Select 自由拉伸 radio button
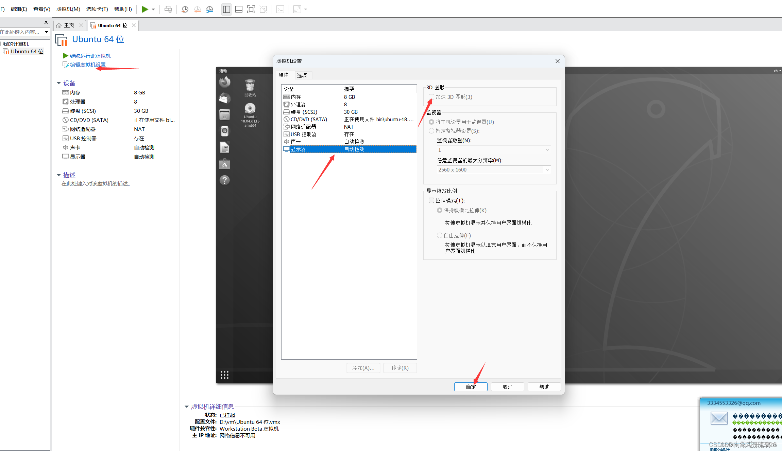Viewport: 782px width, 451px height. coord(440,236)
